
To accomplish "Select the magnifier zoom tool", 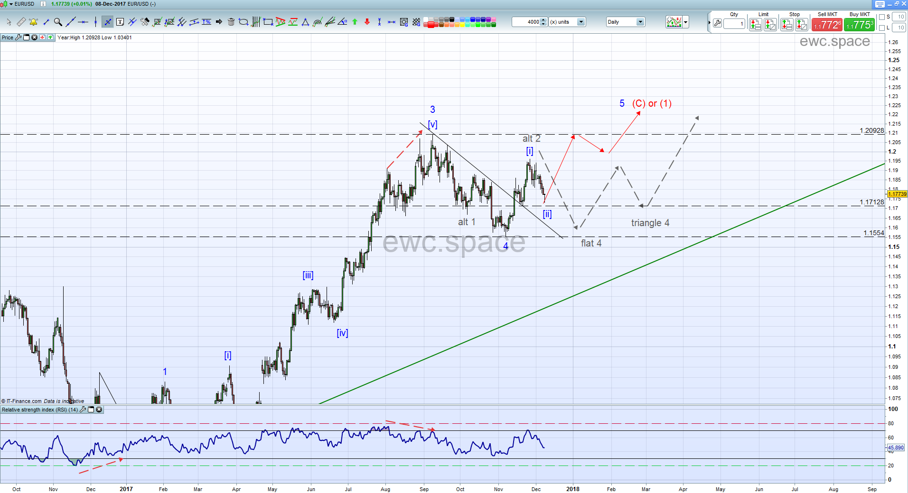I will (58, 22).
